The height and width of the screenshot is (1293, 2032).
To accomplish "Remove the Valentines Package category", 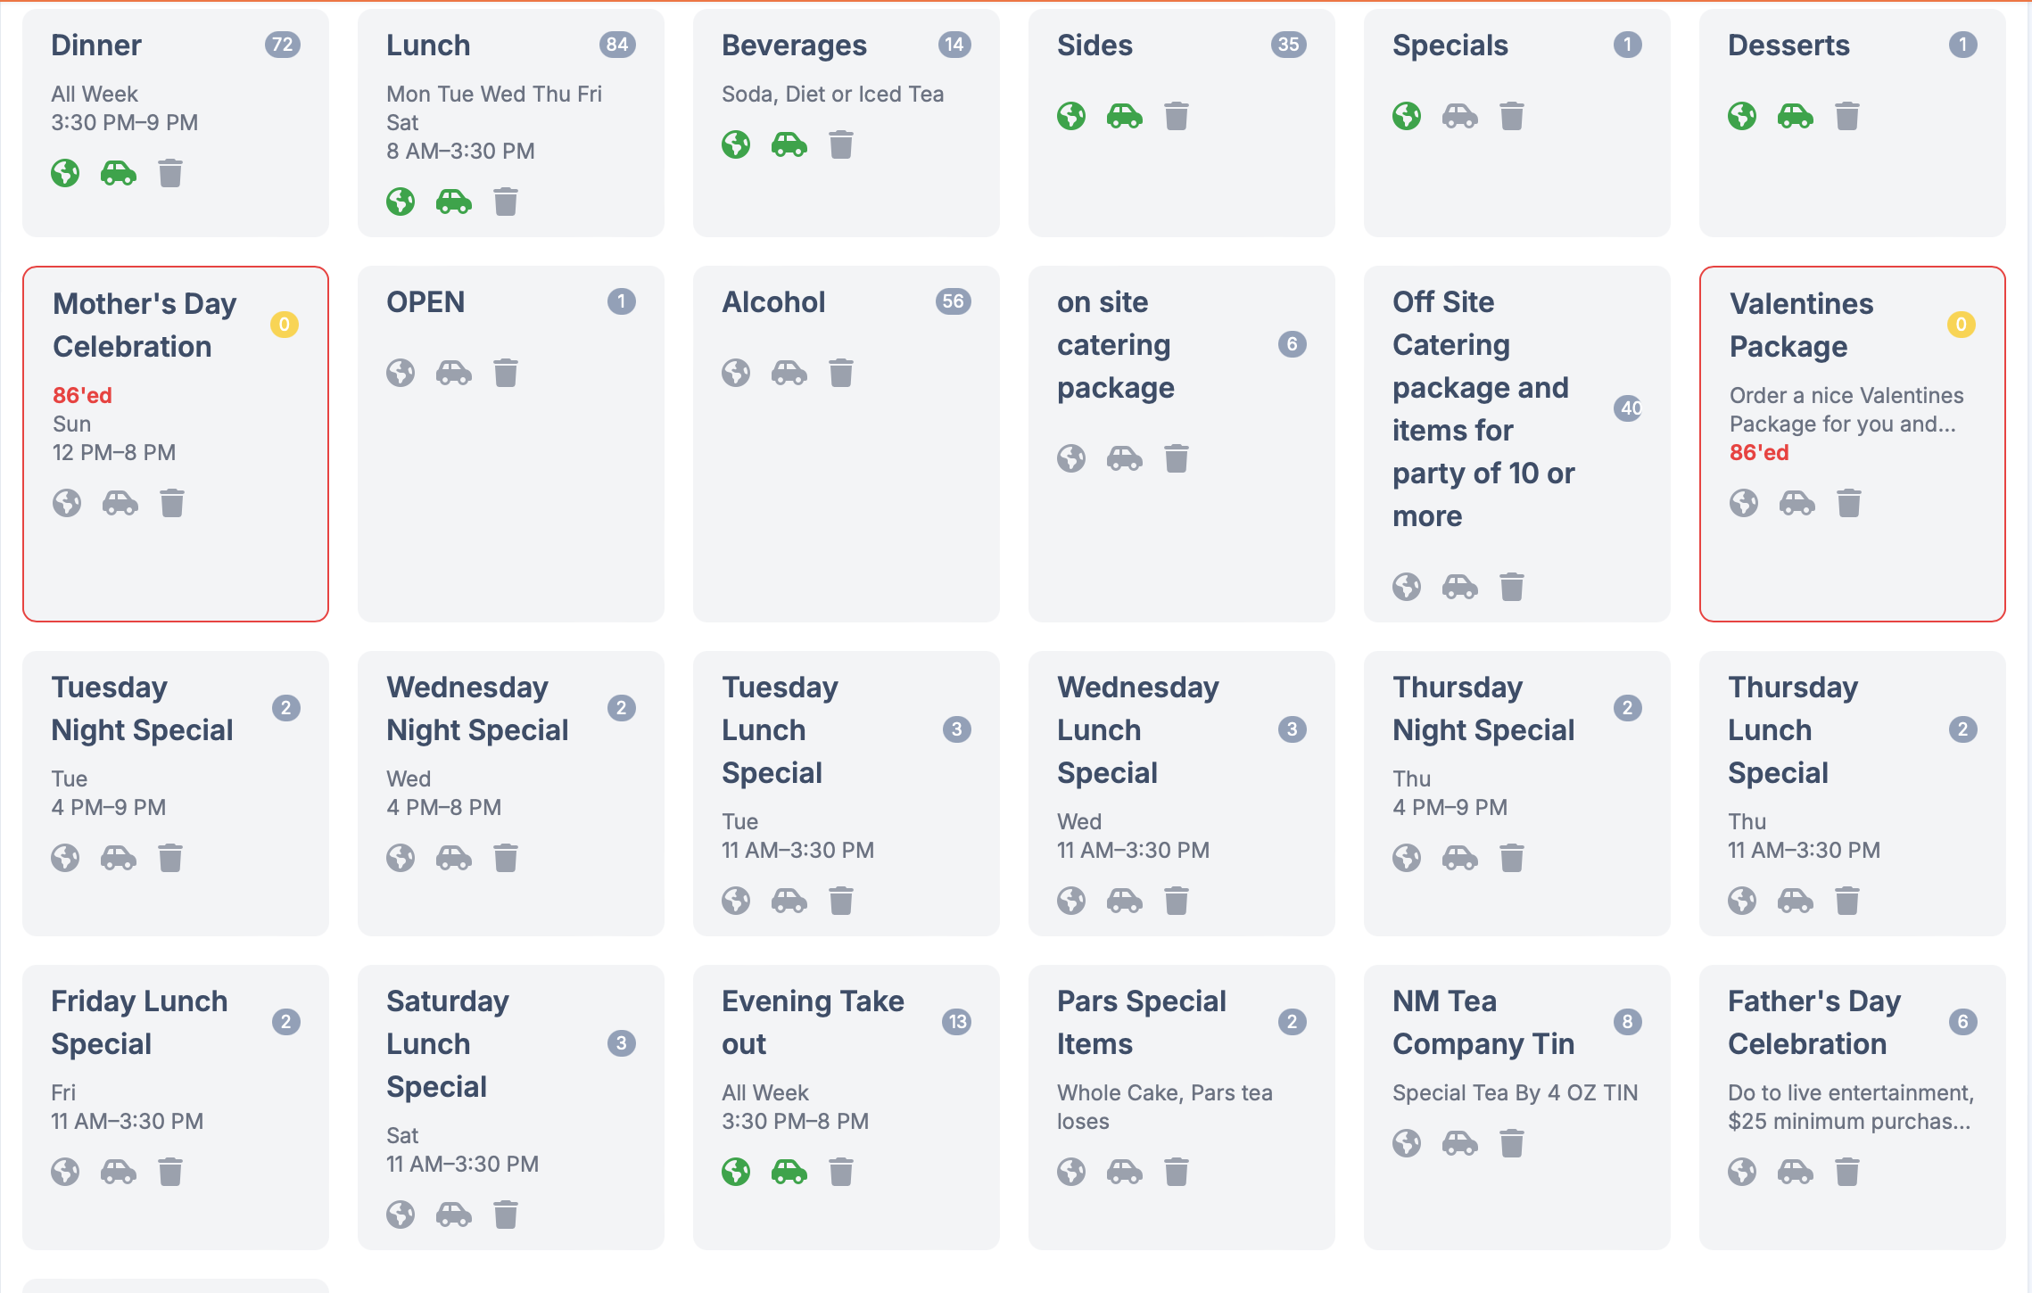I will 1849,503.
